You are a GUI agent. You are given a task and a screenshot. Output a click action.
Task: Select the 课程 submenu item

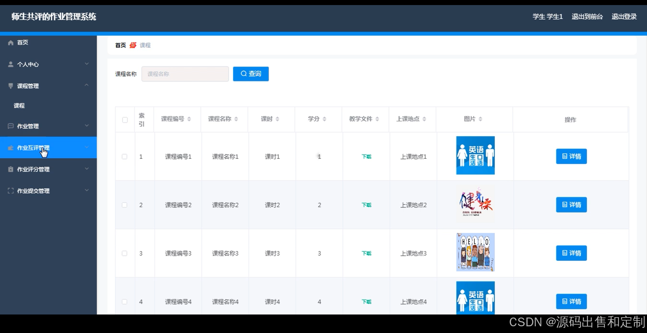[48, 106]
